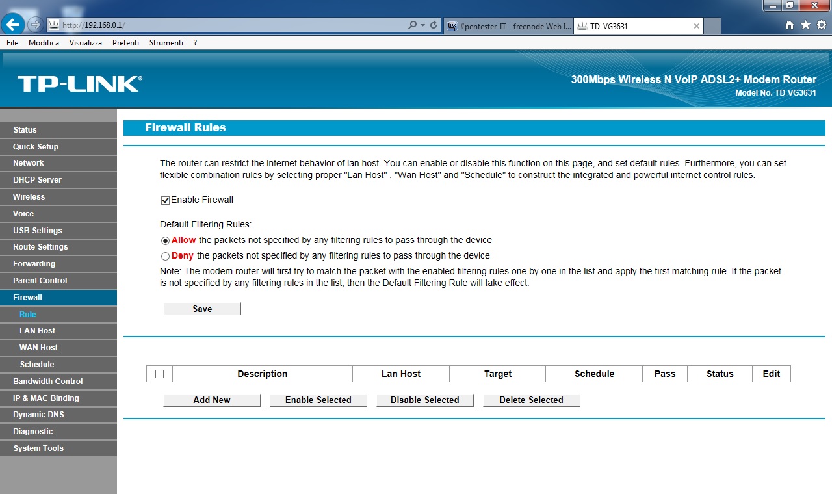Image resolution: width=832 pixels, height=494 pixels.
Task: Open the Visualizza menu
Action: click(86, 43)
